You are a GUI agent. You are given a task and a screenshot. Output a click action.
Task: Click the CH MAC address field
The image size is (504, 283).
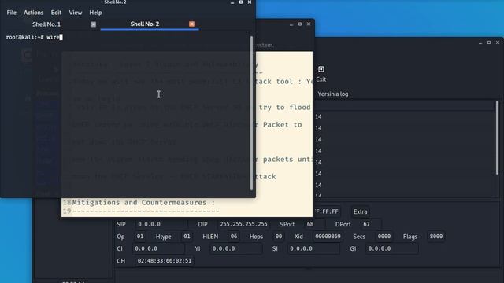(165, 261)
